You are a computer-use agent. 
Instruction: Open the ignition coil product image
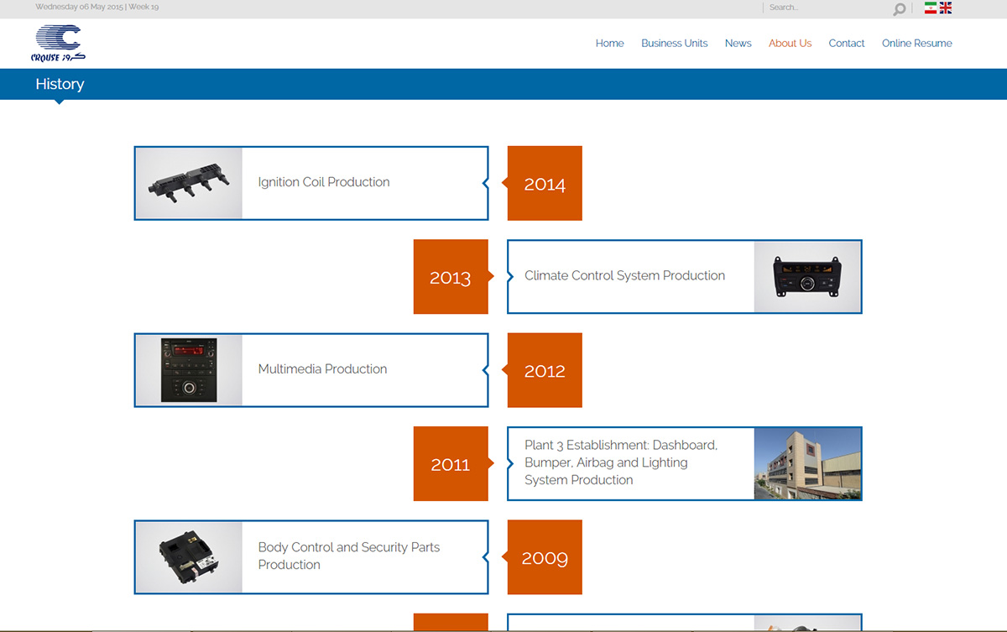point(189,183)
